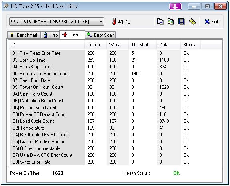Click the thermometer temperature icon
The width and height of the screenshot is (230, 186).
114,22
